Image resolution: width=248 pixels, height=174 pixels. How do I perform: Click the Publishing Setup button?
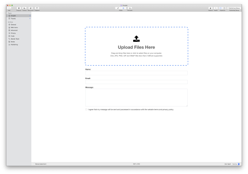tap(234, 8)
